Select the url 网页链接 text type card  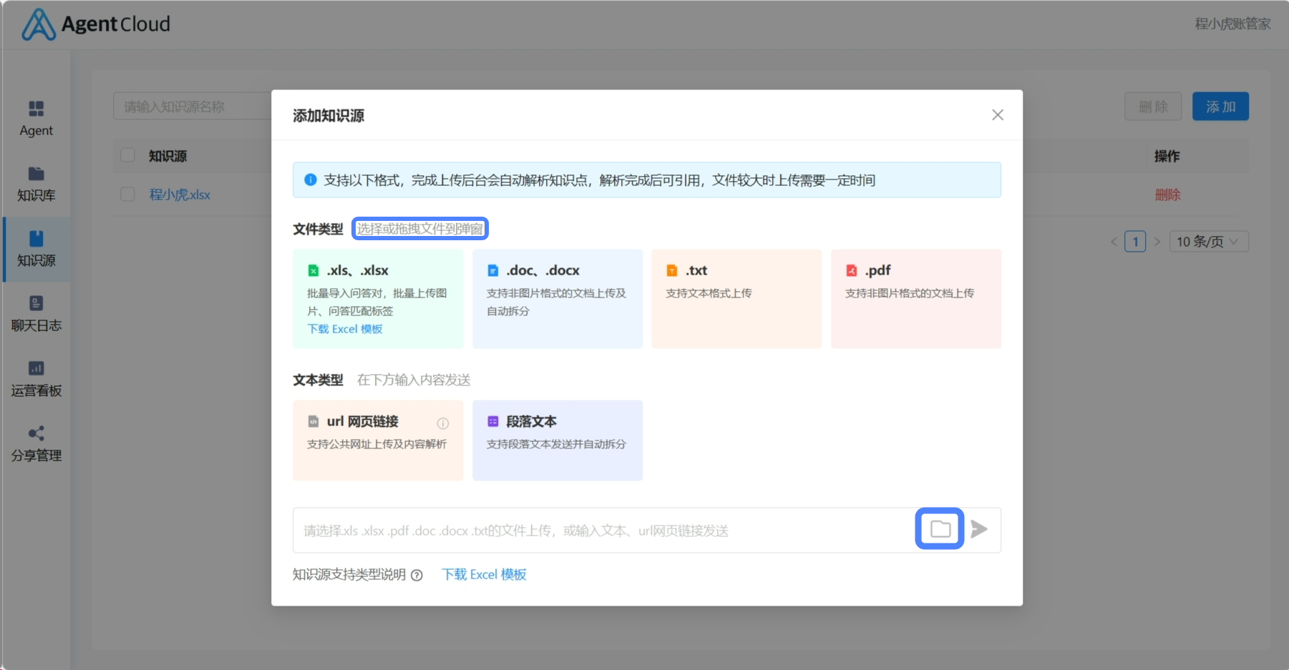tap(378, 440)
